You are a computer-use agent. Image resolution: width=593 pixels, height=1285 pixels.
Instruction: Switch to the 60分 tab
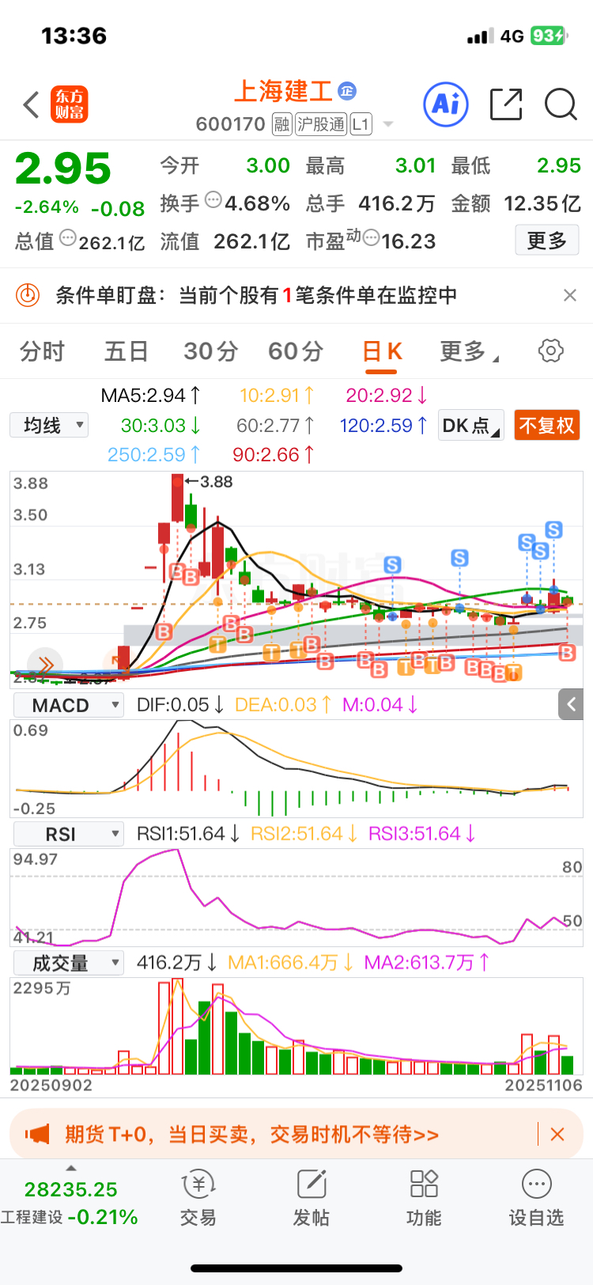point(296,351)
